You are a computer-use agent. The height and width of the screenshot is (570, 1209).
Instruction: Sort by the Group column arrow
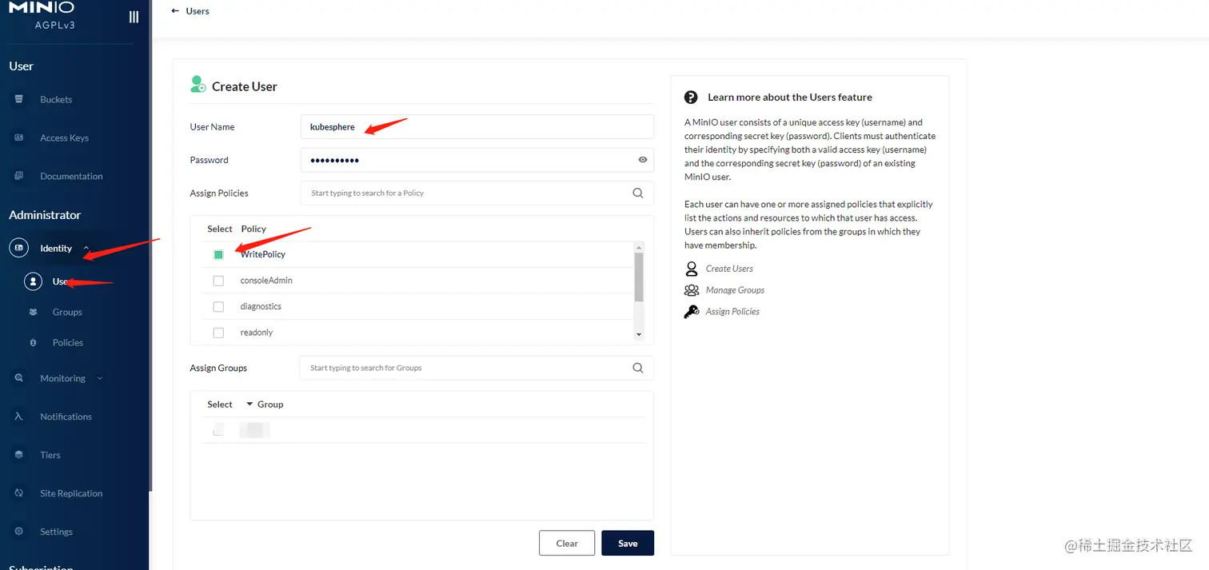249,404
